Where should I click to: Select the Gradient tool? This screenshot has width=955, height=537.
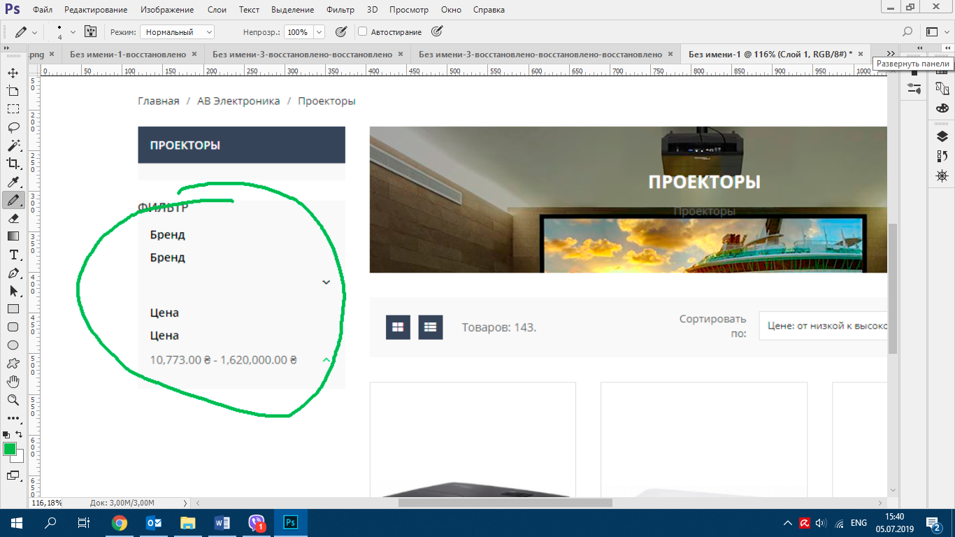click(x=13, y=236)
